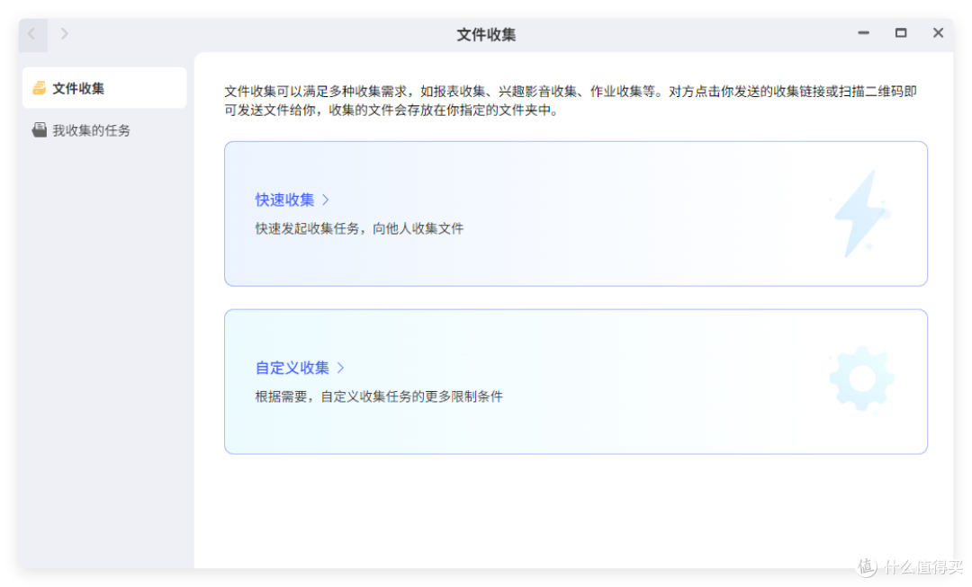Click the gear icon in 自定义收集 card
Screen dimensions: 972x587
pyautogui.click(x=861, y=379)
